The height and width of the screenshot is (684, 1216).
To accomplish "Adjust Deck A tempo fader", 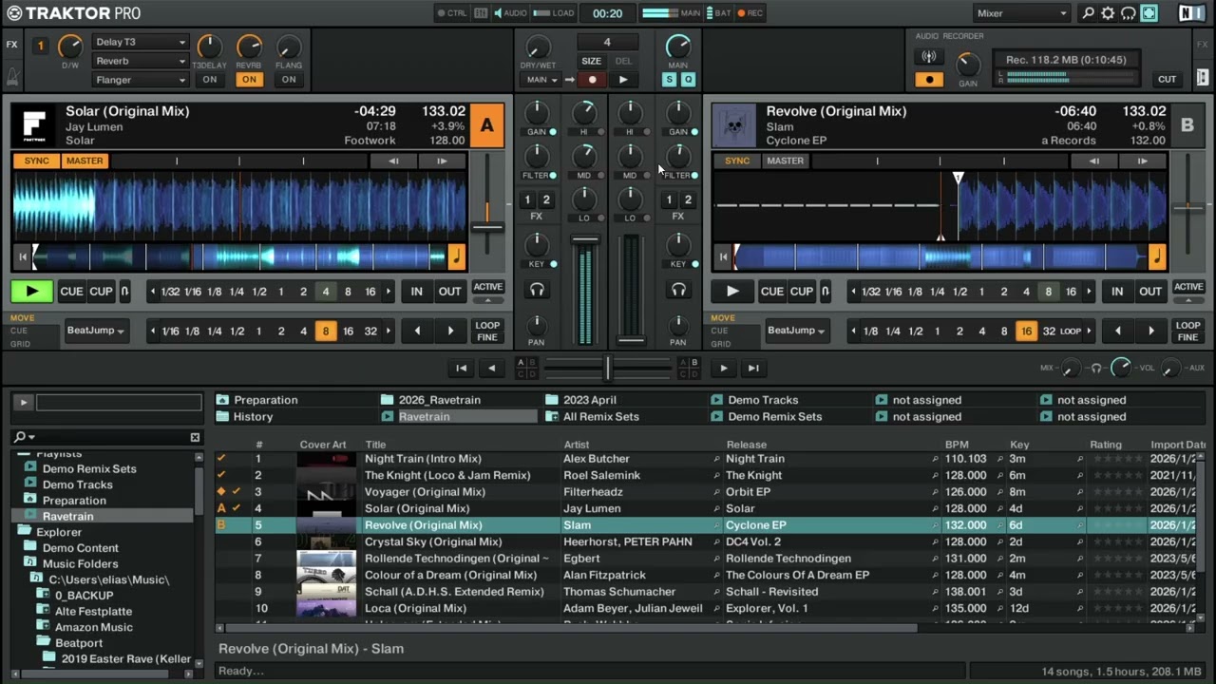I will 487,226.
